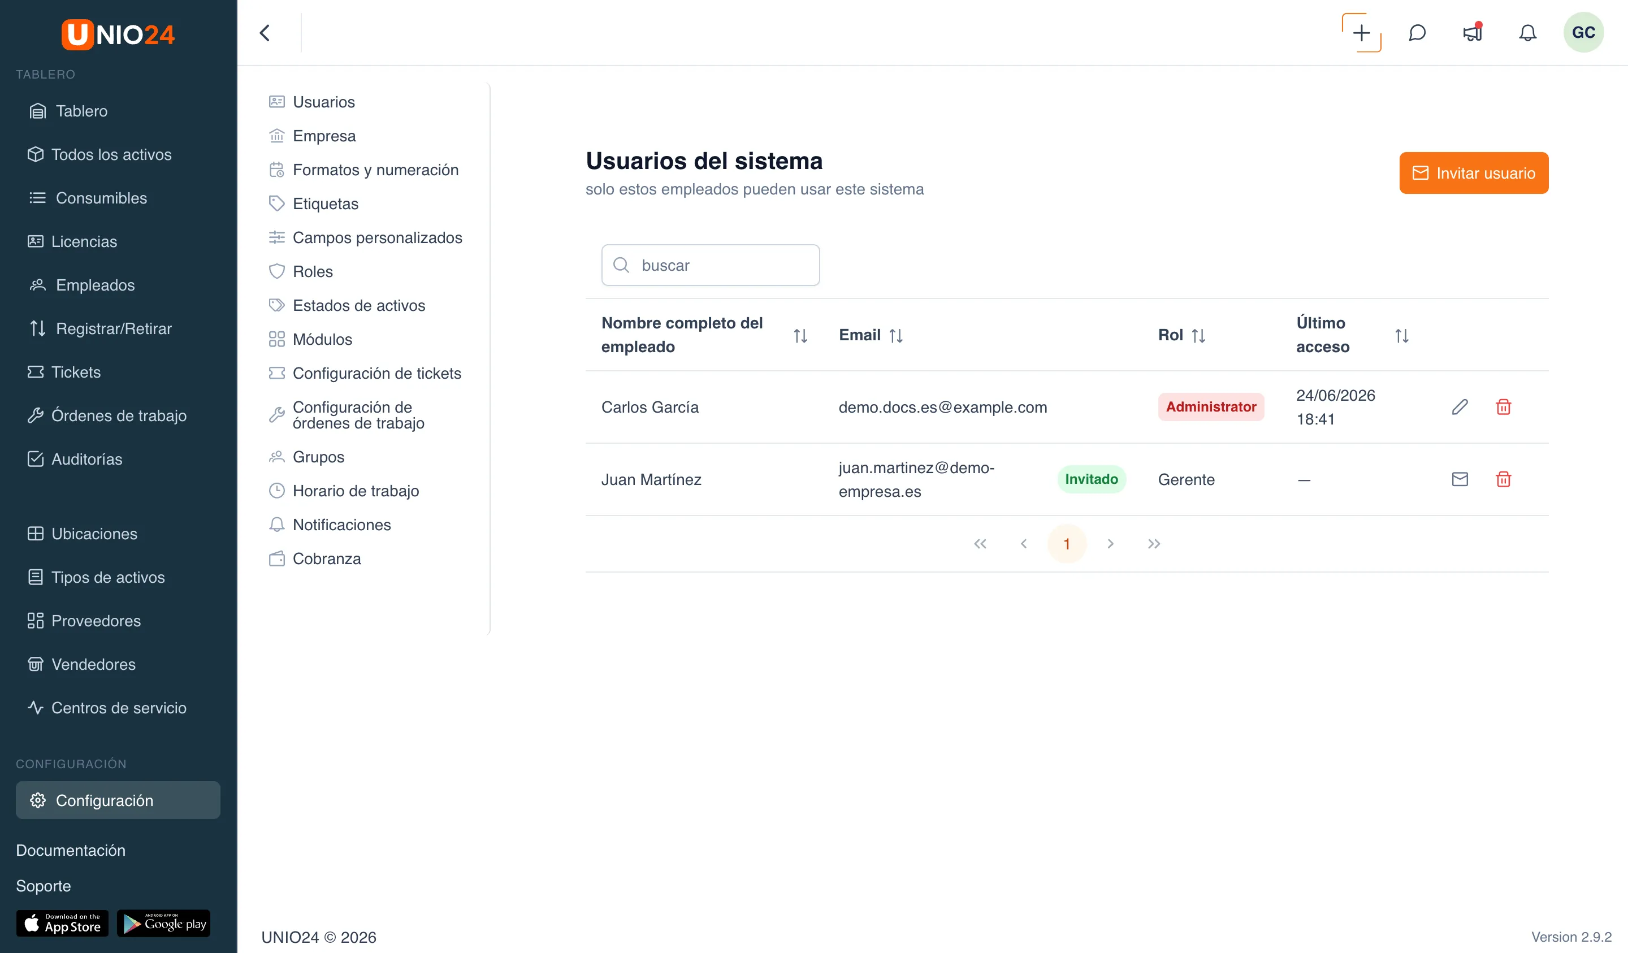Open Licencias in the sidebar
1628x953 pixels.
[x=118, y=242]
